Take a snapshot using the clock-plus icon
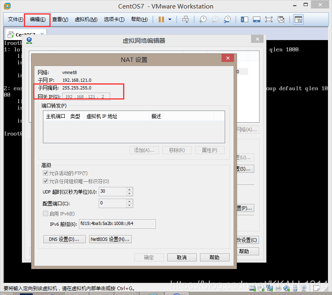The width and height of the screenshot is (332, 295). [203, 19]
